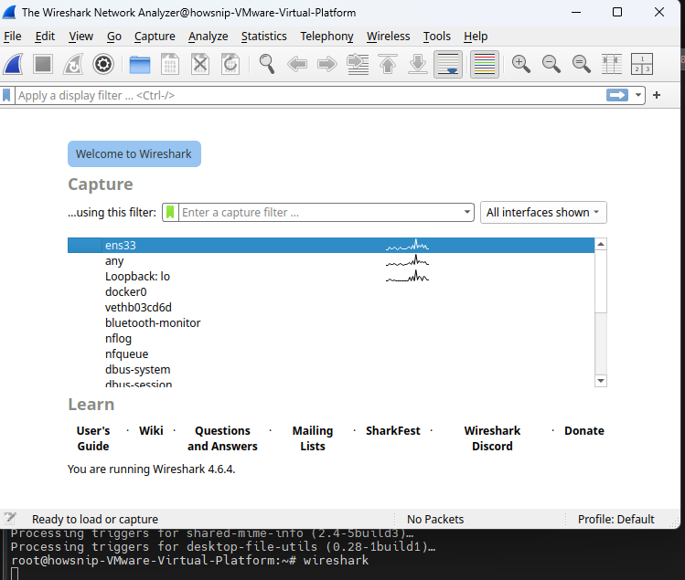This screenshot has width=685, height=580.
Task: Open Questions and Answers link
Action: [x=222, y=438]
